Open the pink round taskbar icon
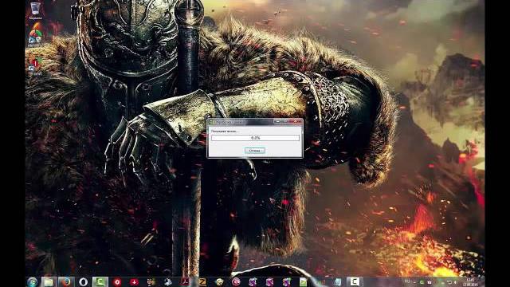 point(236,282)
